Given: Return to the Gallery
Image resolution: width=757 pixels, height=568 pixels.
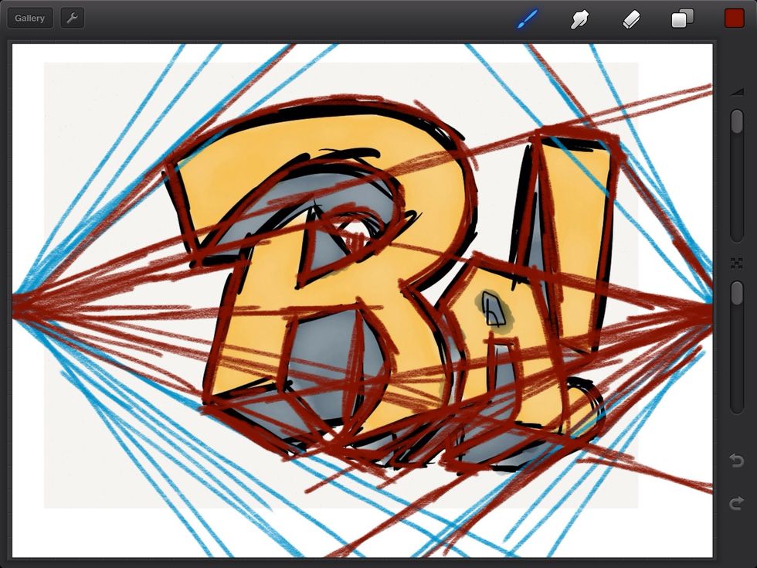Looking at the screenshot, I should click(30, 19).
